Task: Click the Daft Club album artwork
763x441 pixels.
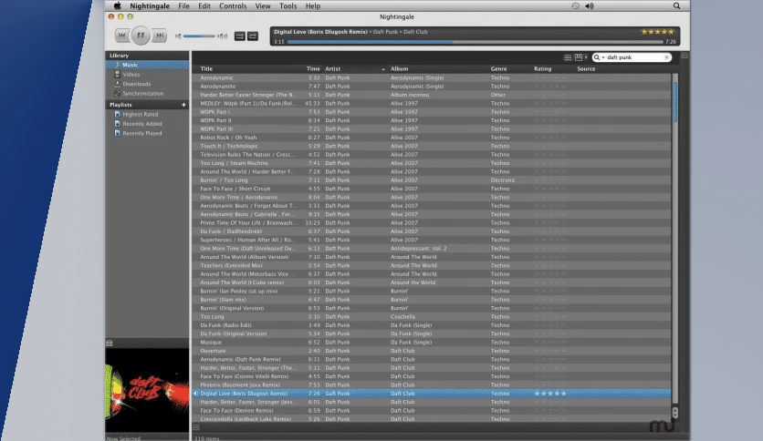Action: coord(148,384)
